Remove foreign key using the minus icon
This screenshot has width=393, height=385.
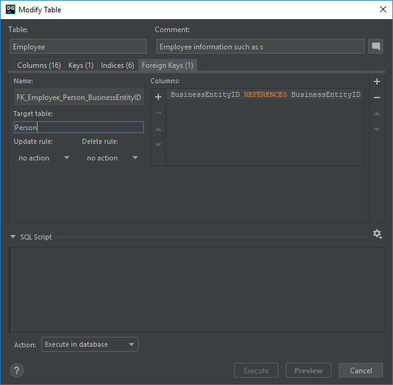coord(377,97)
